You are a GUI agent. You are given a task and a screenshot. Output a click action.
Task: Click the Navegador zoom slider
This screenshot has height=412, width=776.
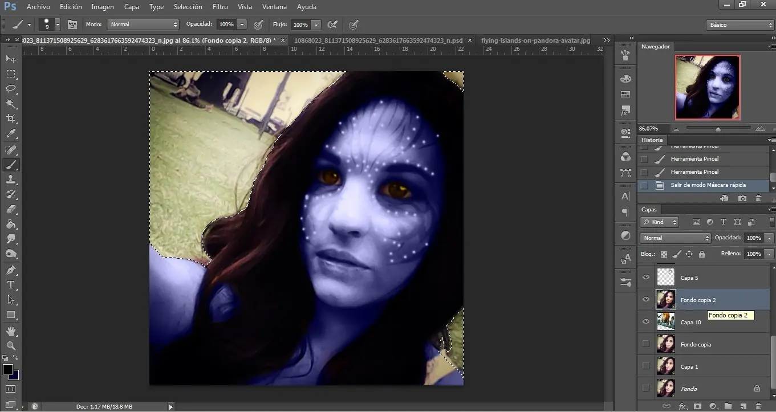pyautogui.click(x=718, y=129)
